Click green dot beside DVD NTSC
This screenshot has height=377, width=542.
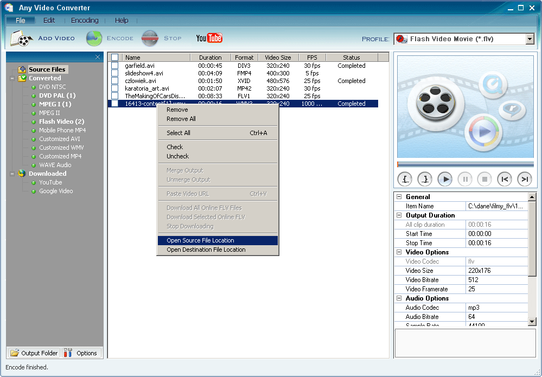(34, 87)
